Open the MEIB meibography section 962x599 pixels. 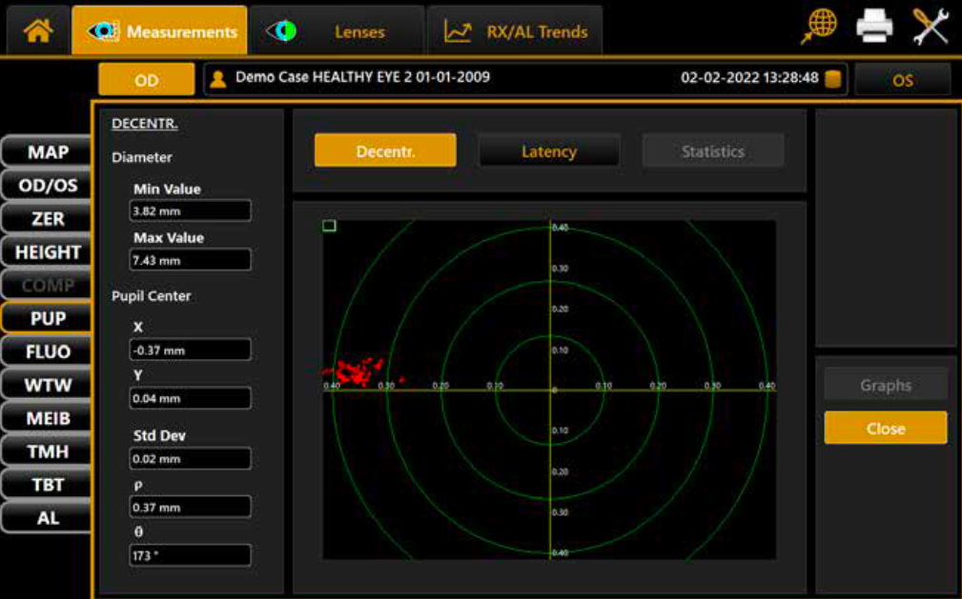click(x=48, y=417)
